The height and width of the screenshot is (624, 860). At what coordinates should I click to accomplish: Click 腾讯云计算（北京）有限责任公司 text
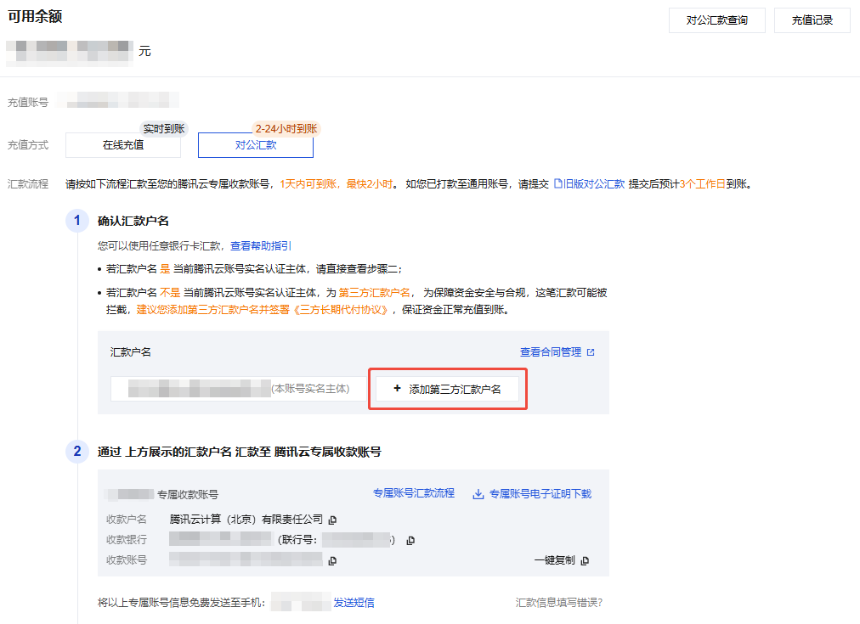click(246, 520)
